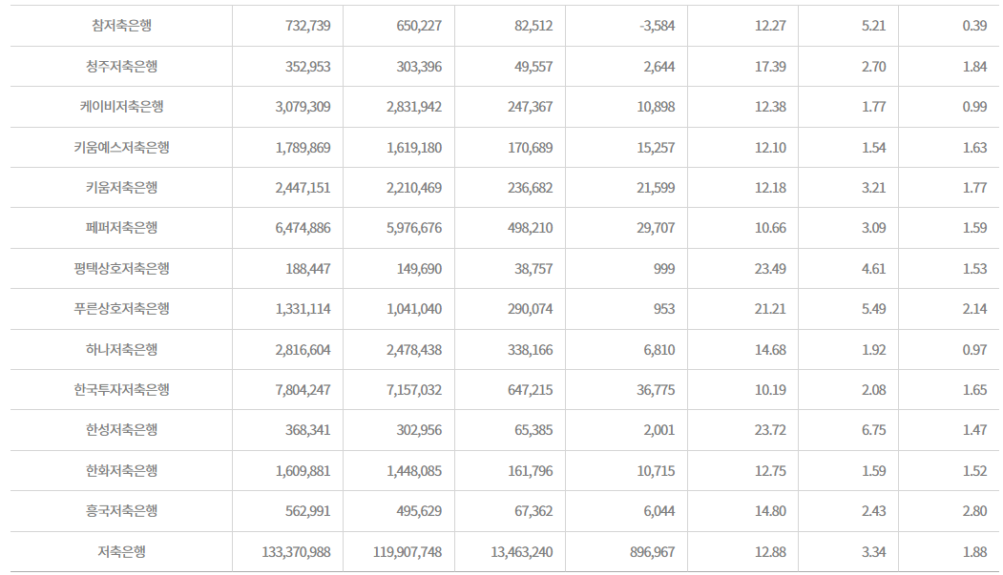The height and width of the screenshot is (575, 1003).
Task: Select the 저축은행 total row label
Action: (121, 552)
